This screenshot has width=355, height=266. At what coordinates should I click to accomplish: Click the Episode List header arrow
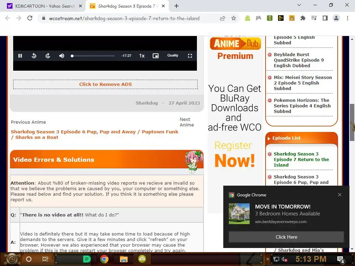(269, 139)
